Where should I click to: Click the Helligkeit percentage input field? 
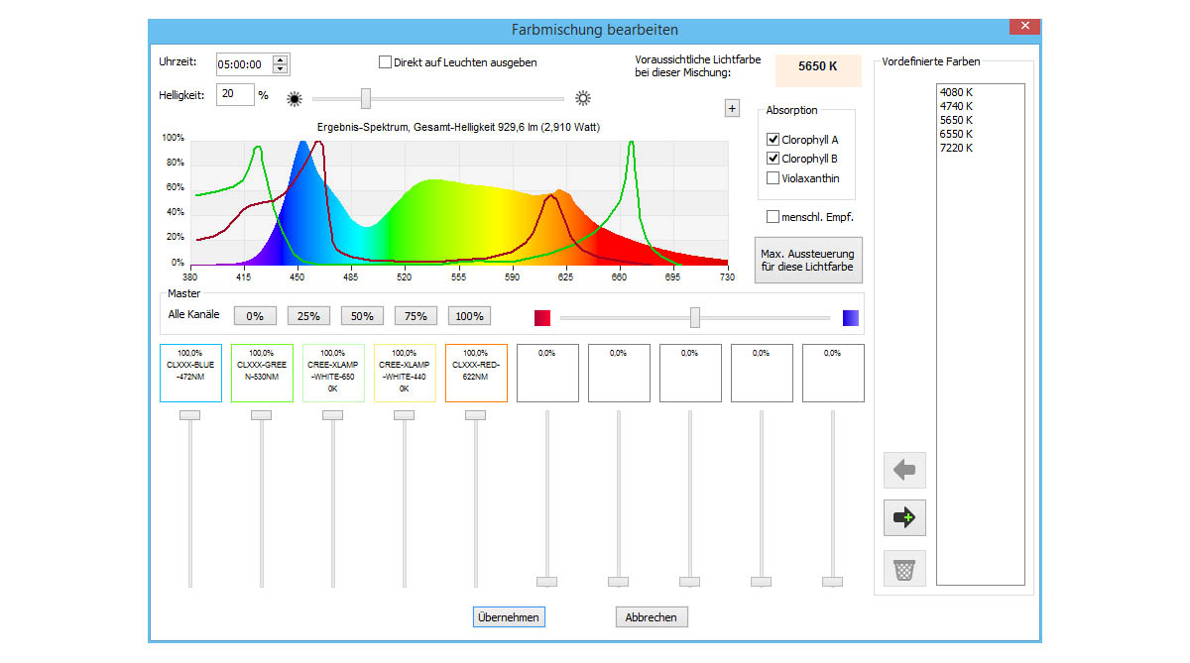(235, 94)
